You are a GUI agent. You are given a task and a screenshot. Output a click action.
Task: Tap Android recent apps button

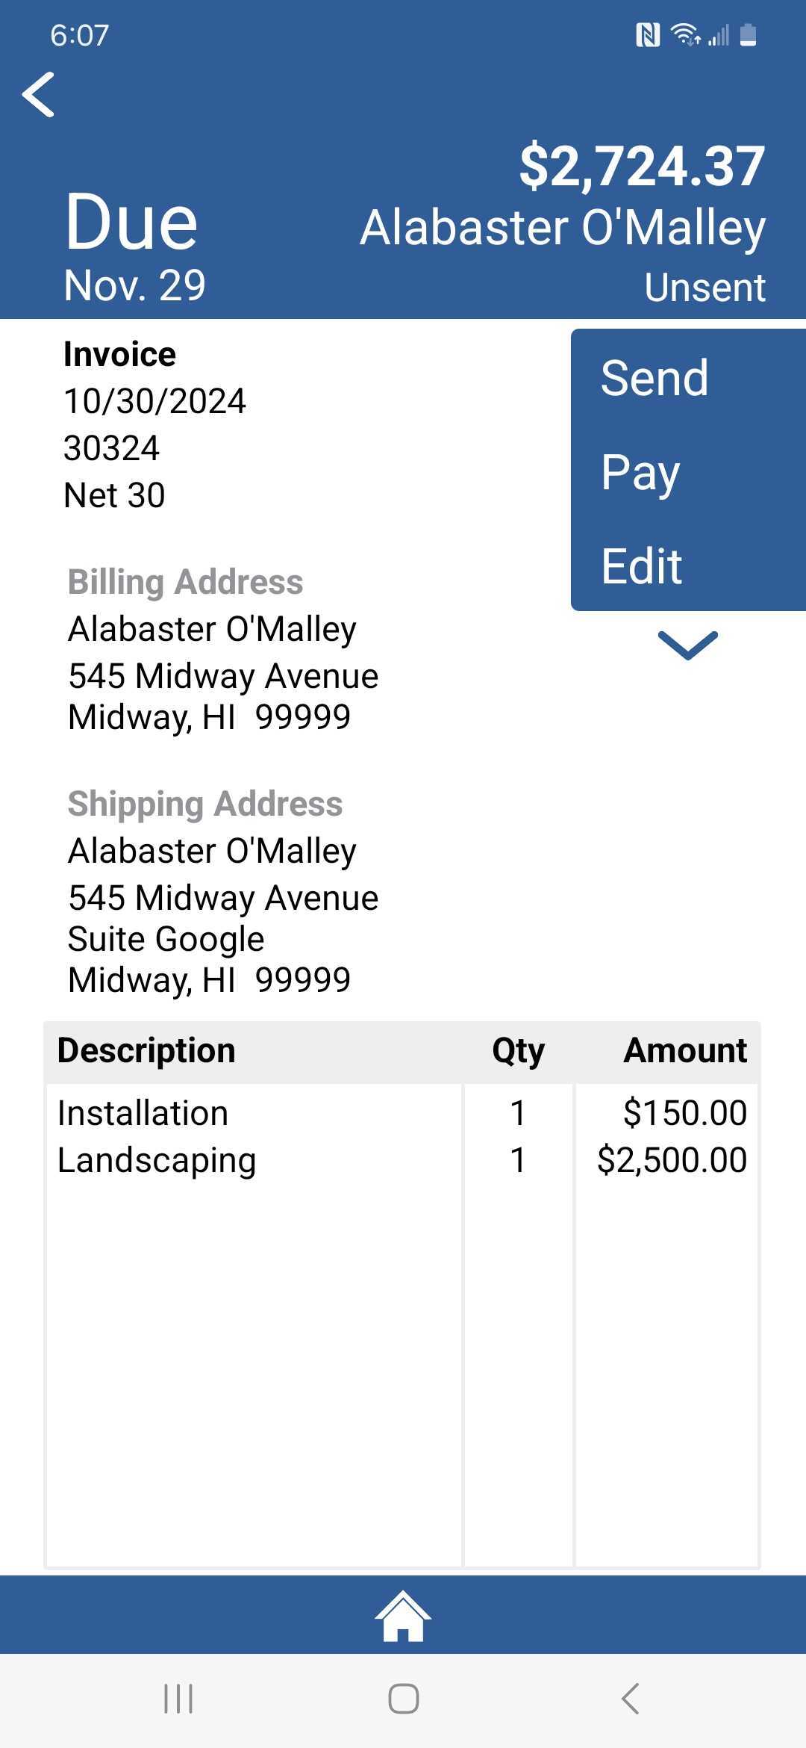point(178,1699)
